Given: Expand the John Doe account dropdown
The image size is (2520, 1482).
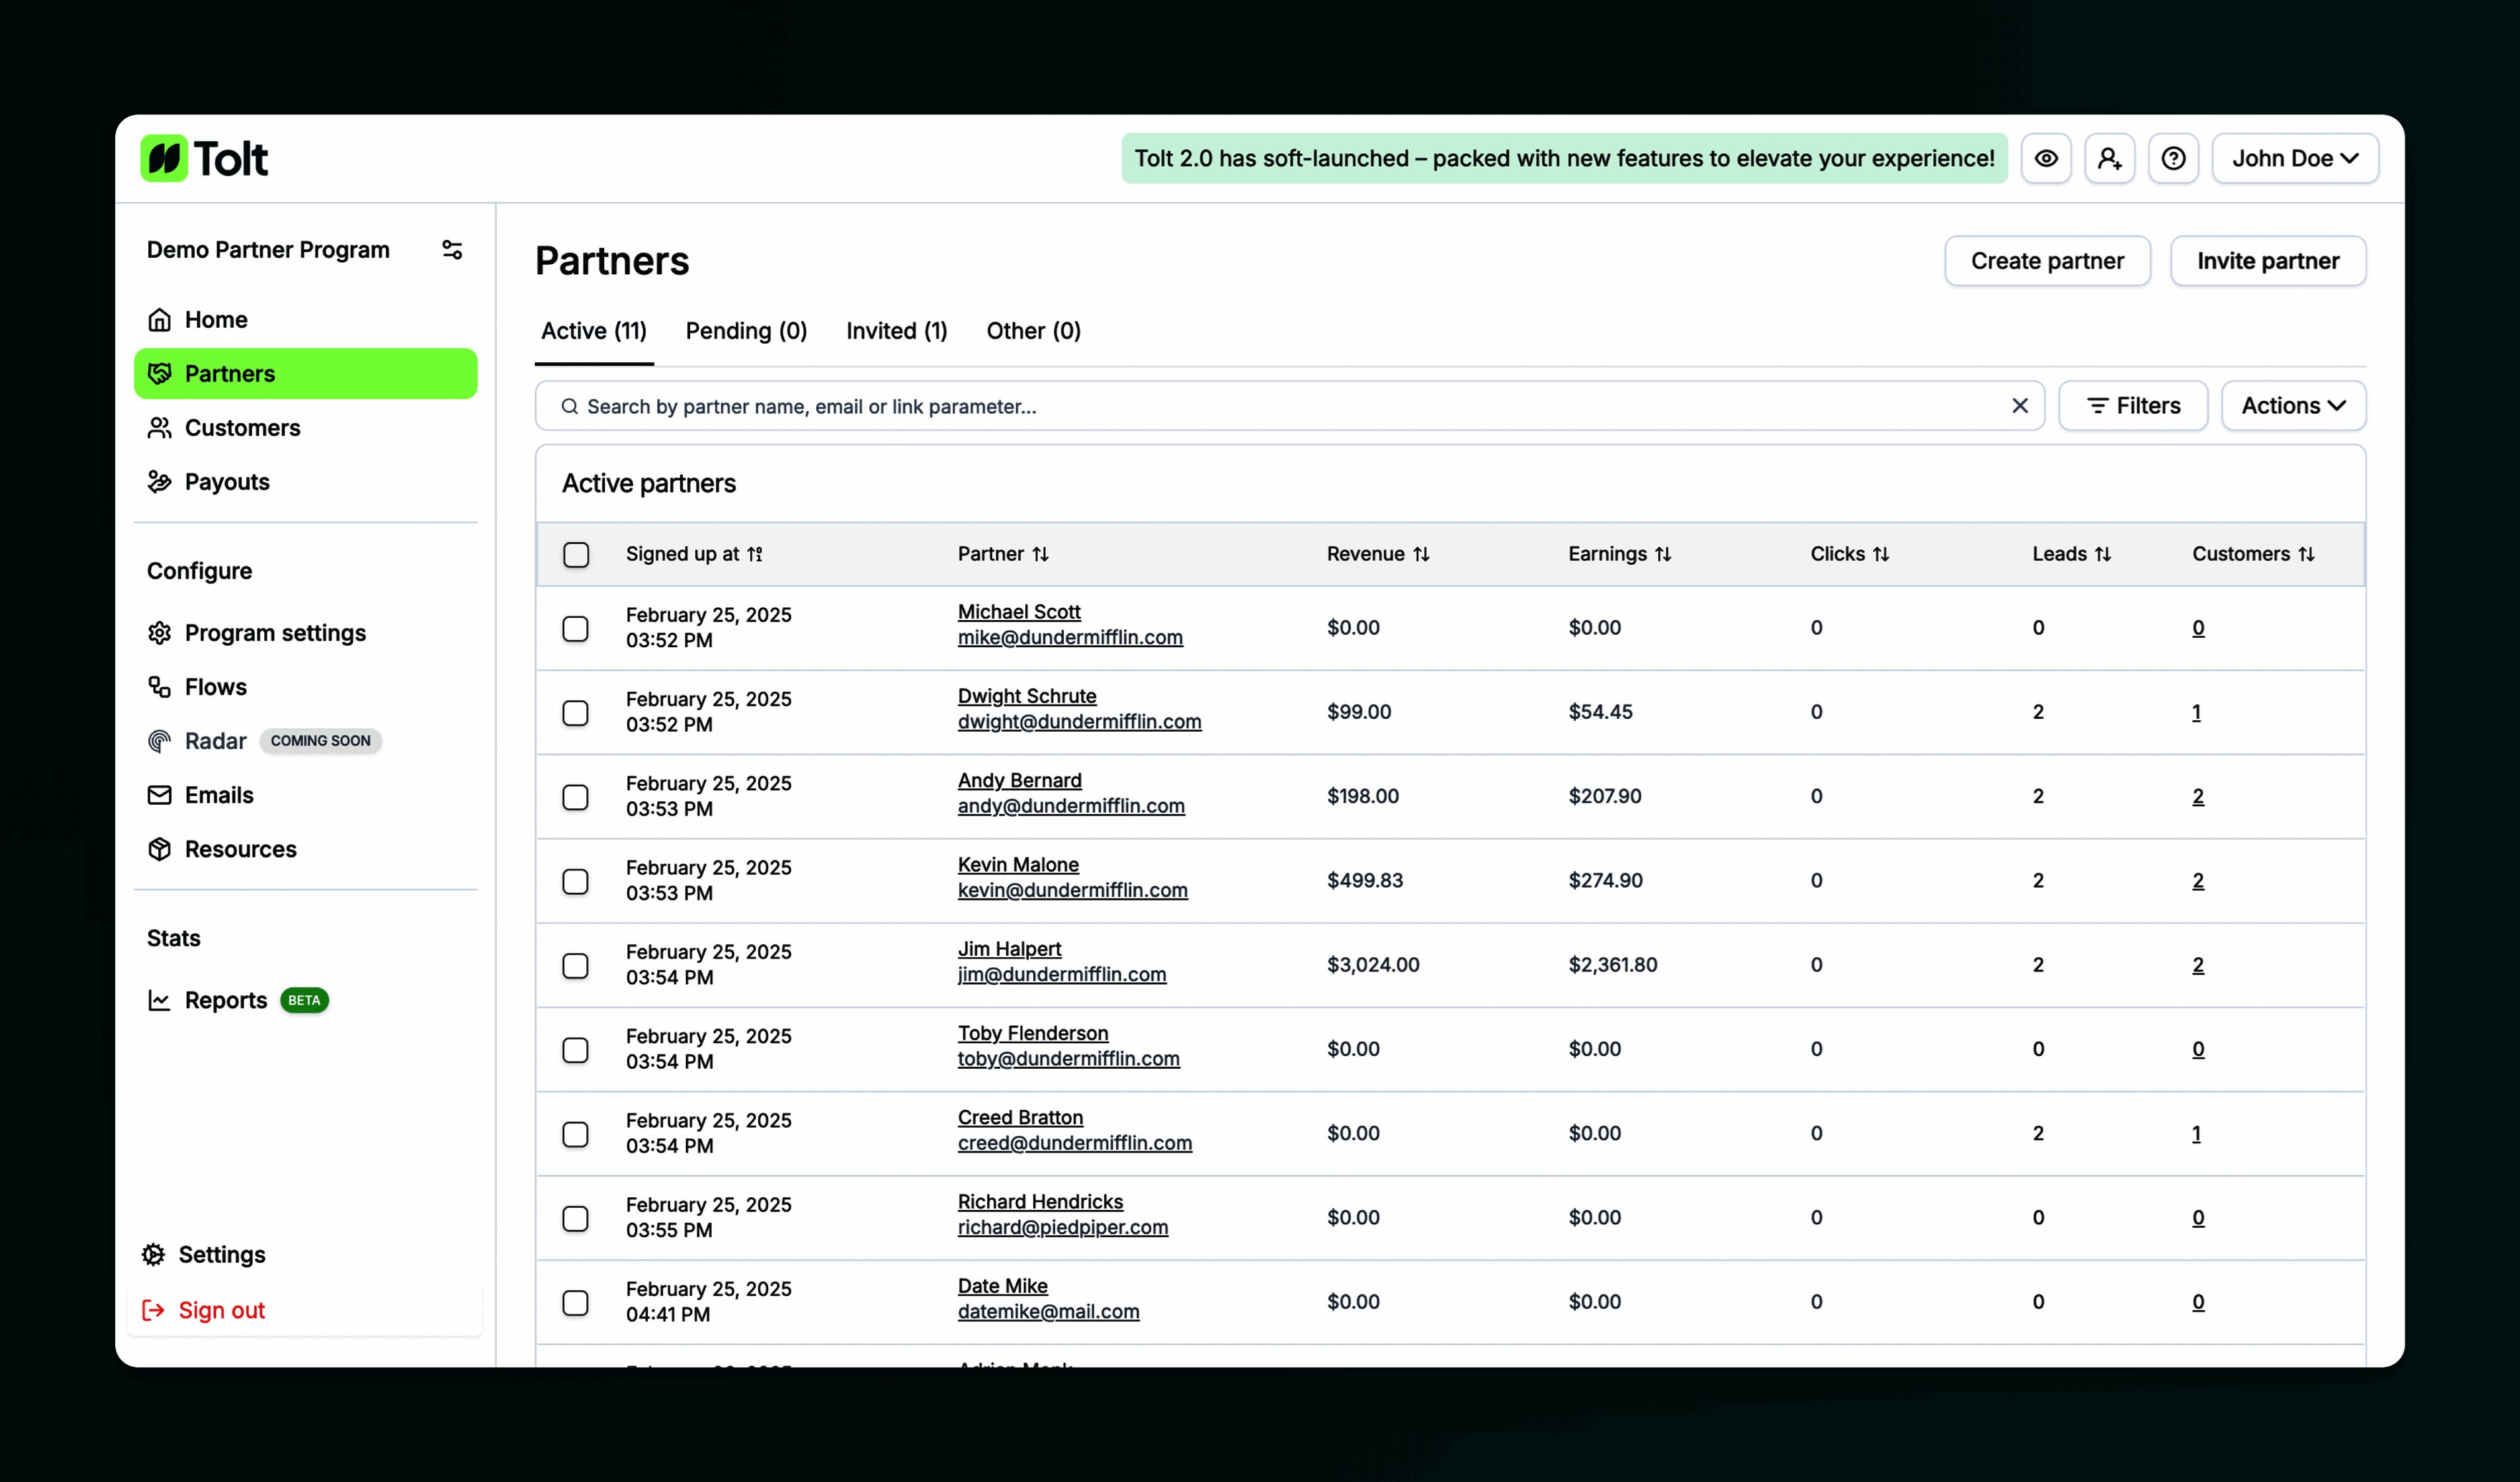Looking at the screenshot, I should 2294,158.
